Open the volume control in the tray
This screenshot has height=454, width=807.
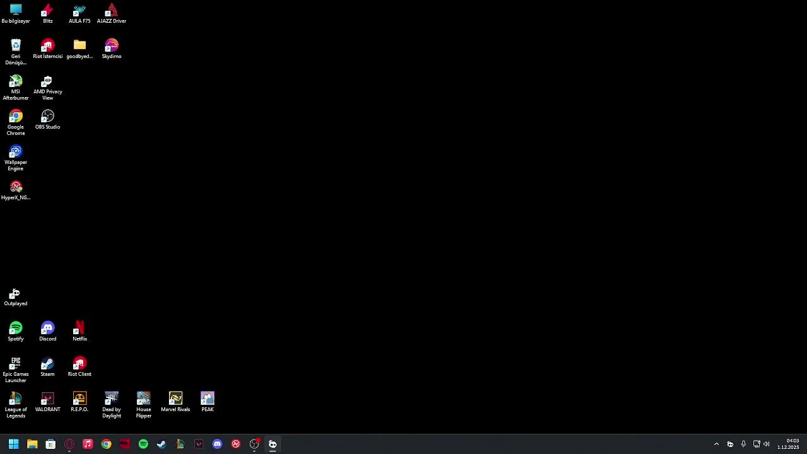(767, 444)
